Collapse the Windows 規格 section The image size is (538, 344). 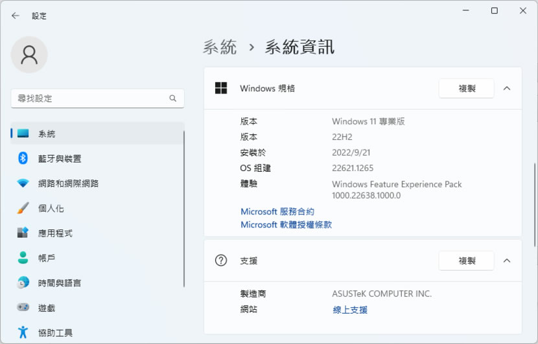(x=507, y=89)
